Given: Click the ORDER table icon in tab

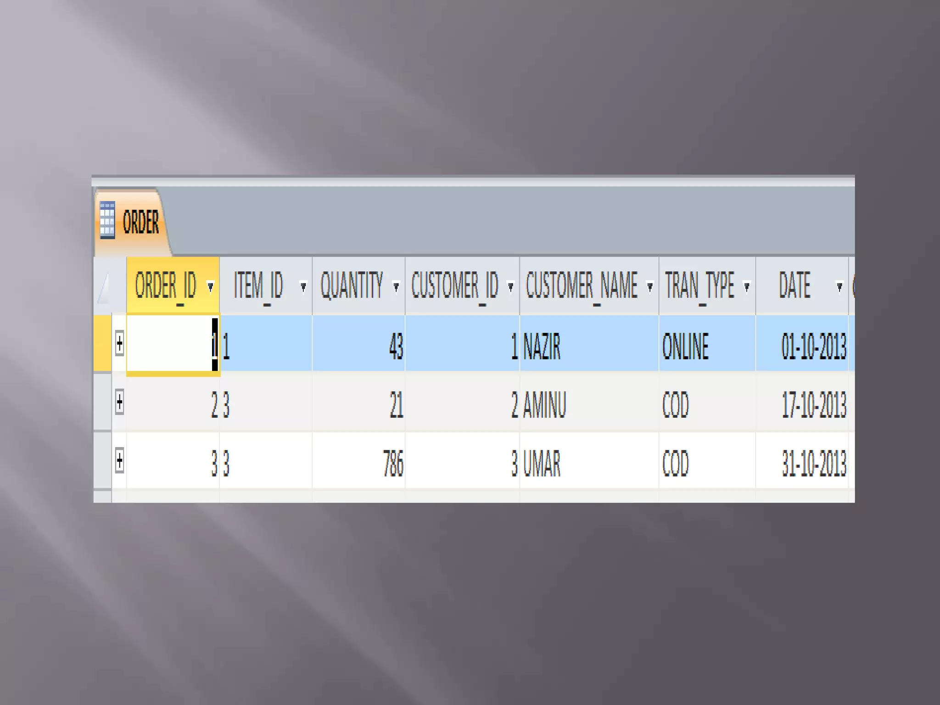Looking at the screenshot, I should 107,220.
